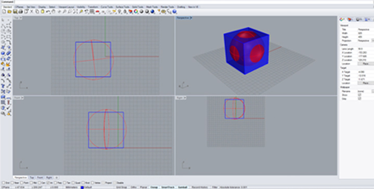Toggle the Cen osnap checkbox
The height and width of the screenshot is (189, 374).
40,183
